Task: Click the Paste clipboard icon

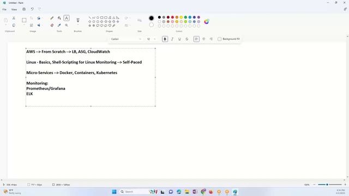Action: pos(6,20)
